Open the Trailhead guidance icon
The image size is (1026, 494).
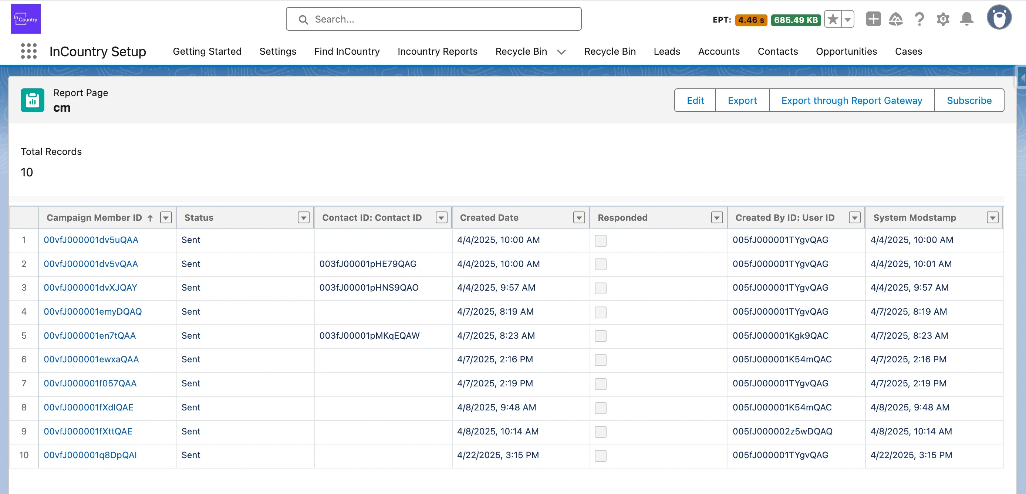pyautogui.click(x=896, y=19)
